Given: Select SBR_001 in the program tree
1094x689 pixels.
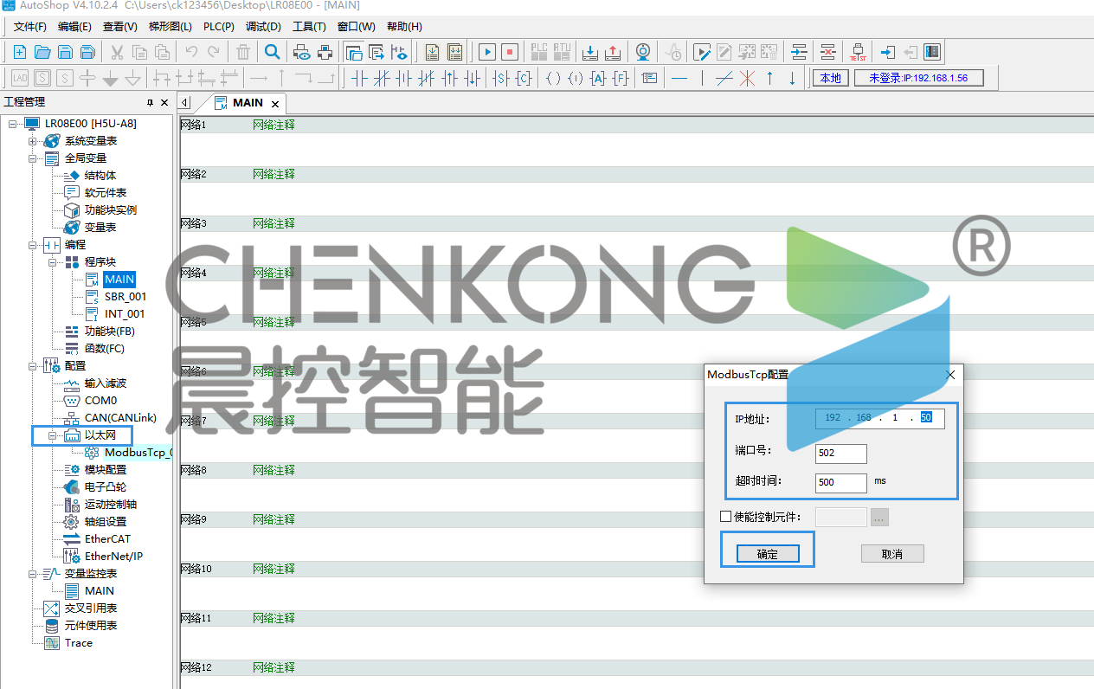Looking at the screenshot, I should point(125,297).
